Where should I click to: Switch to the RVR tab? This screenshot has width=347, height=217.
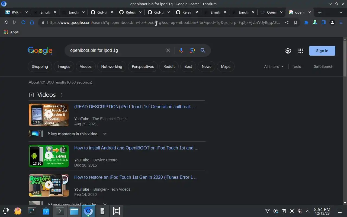coord(17,12)
